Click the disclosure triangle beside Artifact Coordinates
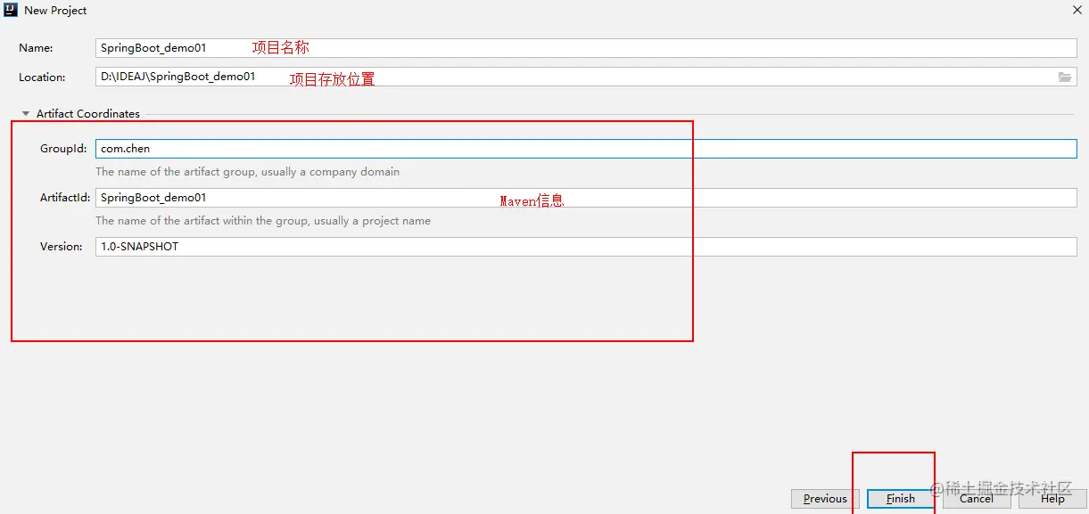The width and height of the screenshot is (1089, 514). [25, 113]
